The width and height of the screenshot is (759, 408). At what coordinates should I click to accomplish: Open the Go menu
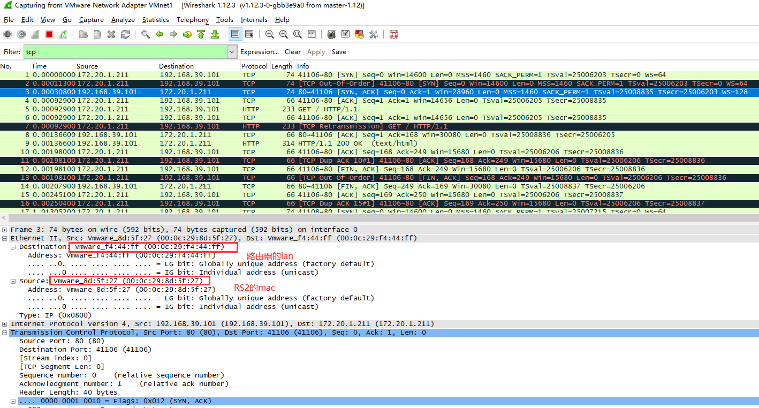click(x=67, y=20)
